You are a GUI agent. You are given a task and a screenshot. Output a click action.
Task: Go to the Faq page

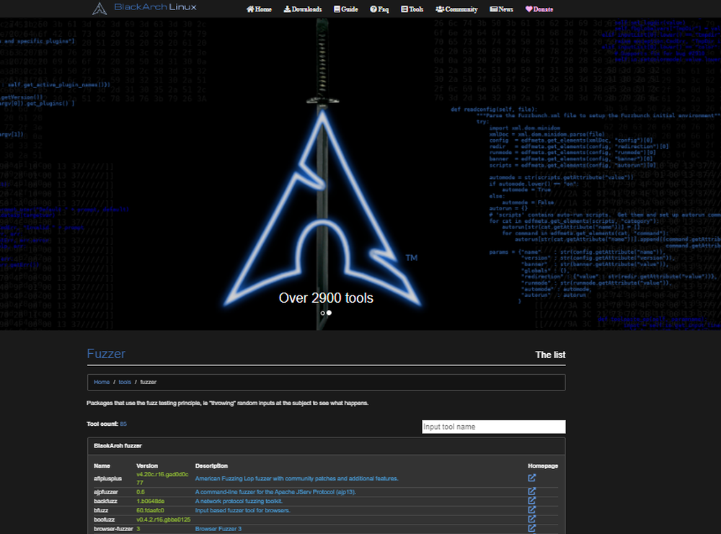click(379, 9)
